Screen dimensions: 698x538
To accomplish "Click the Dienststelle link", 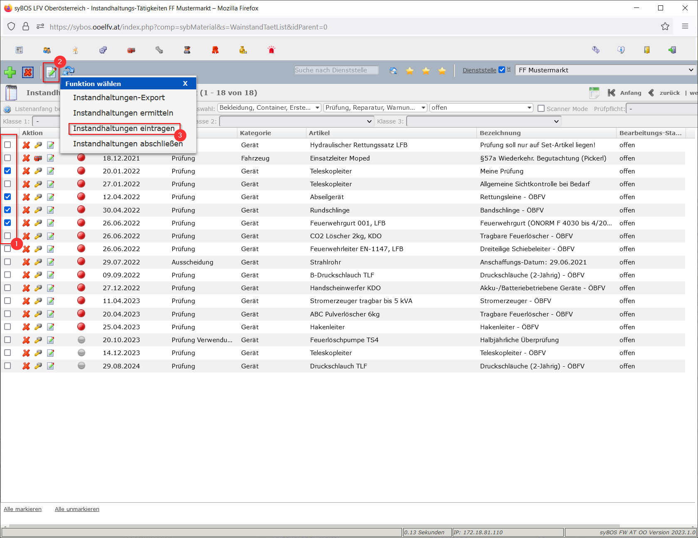I will 479,70.
